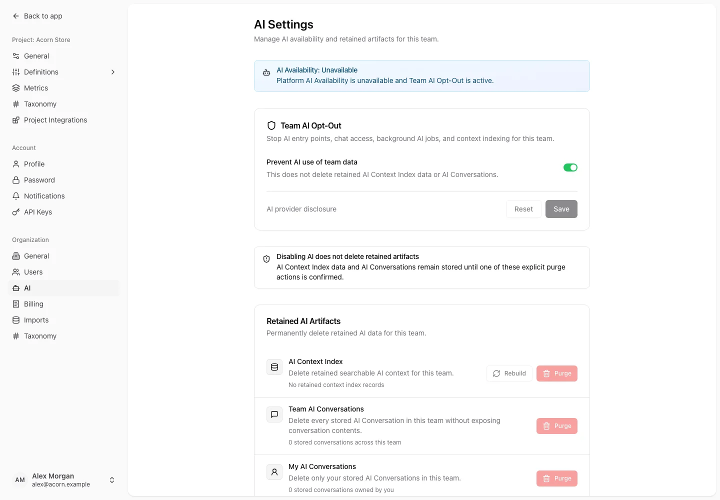Click the shield icon next to Team AI Opt-Out
This screenshot has width=720, height=500.
(x=271, y=125)
